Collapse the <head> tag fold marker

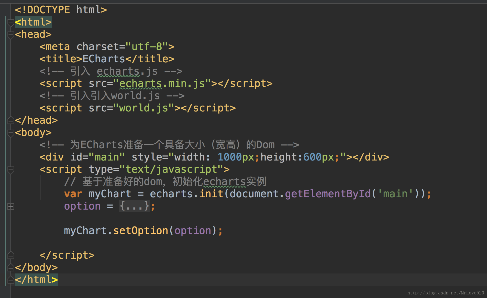coord(10,35)
